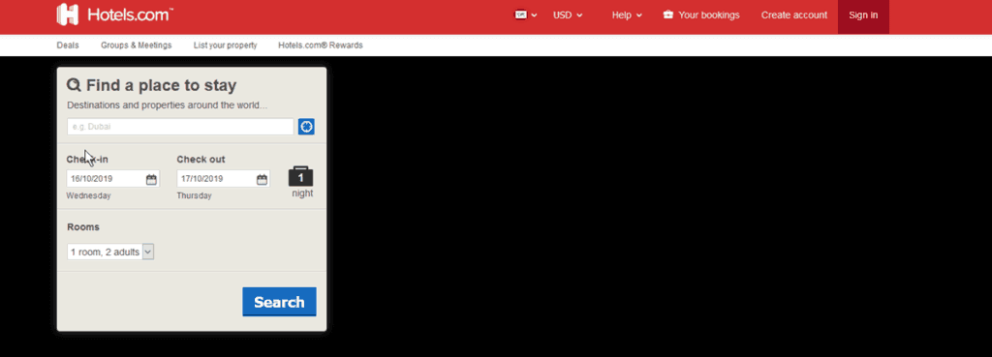Open the check-out calendar icon
This screenshot has width=992, height=357.
pos(262,179)
